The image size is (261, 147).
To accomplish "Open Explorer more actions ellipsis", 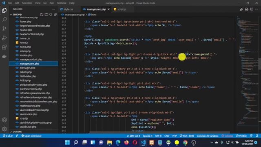I will pyautogui.click(x=53, y=9).
